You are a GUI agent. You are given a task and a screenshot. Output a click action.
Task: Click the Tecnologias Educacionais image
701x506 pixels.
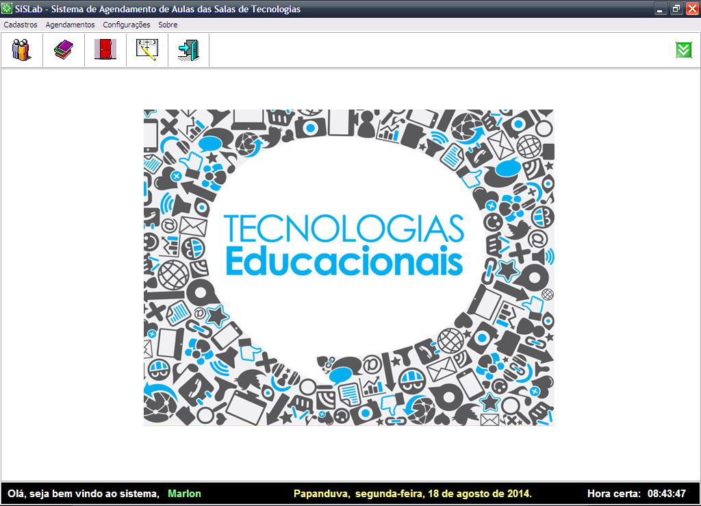348,266
